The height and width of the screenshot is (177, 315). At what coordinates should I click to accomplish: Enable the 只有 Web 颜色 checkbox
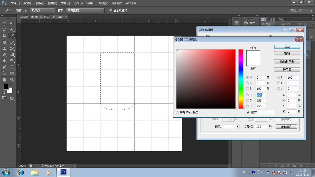pos(178,112)
